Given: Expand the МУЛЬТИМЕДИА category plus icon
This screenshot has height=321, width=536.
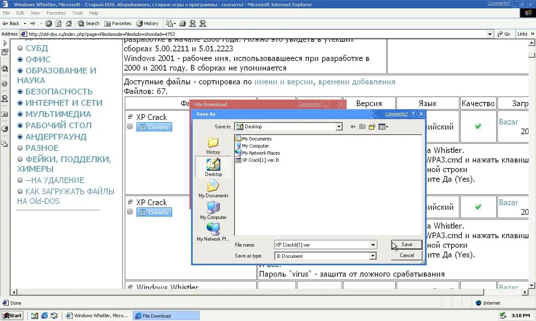Looking at the screenshot, I should coord(20,114).
